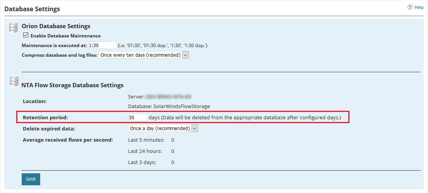Open the Help link text
Viewport: 428px width, 193px height.
click(x=419, y=7)
